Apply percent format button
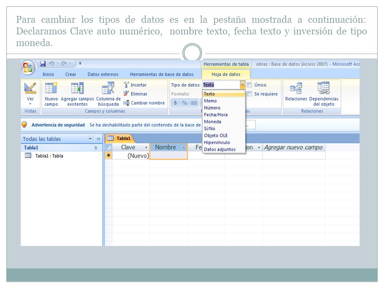384x288 pixels. pos(184,103)
